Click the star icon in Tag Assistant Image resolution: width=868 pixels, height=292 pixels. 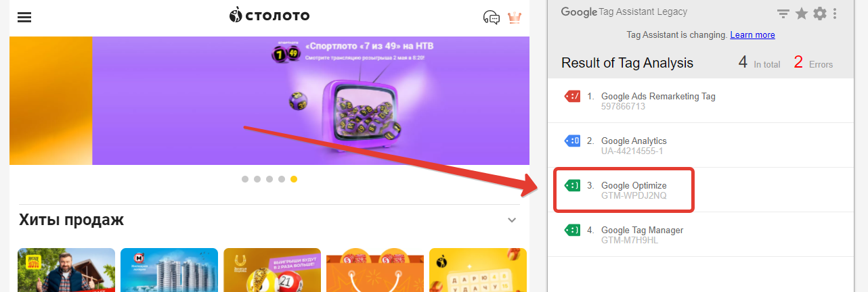pyautogui.click(x=802, y=13)
